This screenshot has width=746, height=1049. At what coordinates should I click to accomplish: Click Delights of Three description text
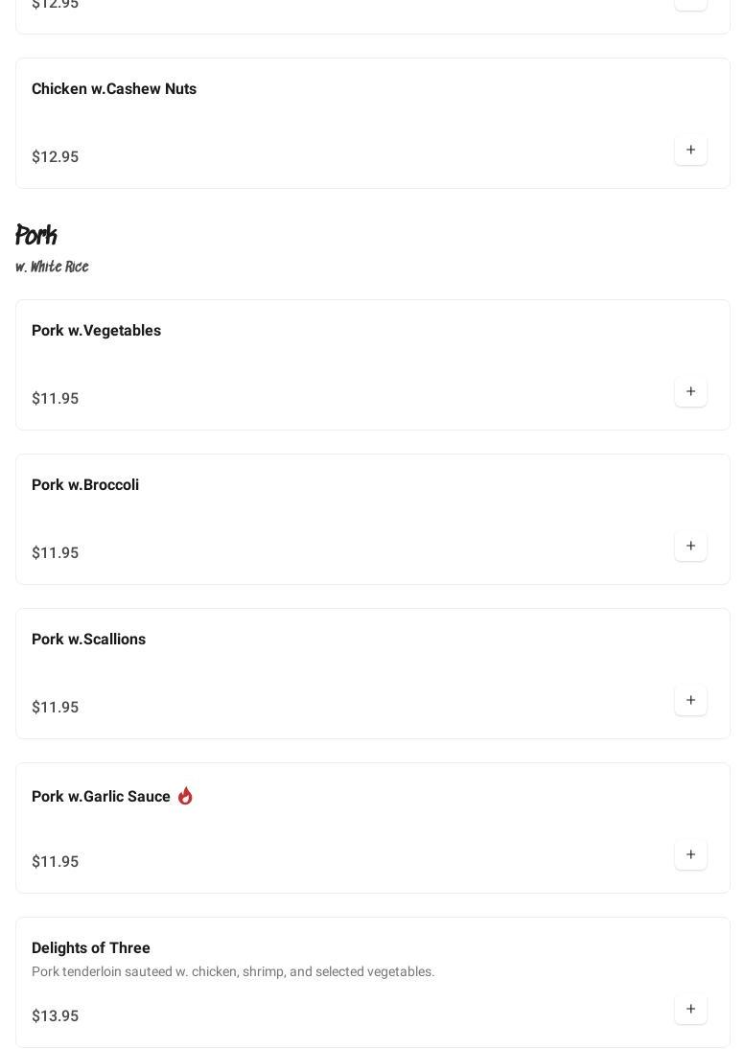[x=233, y=972]
